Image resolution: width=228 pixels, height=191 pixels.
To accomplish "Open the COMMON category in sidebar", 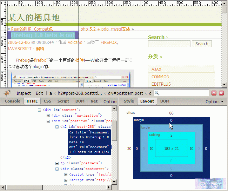I will pos(160,77).
